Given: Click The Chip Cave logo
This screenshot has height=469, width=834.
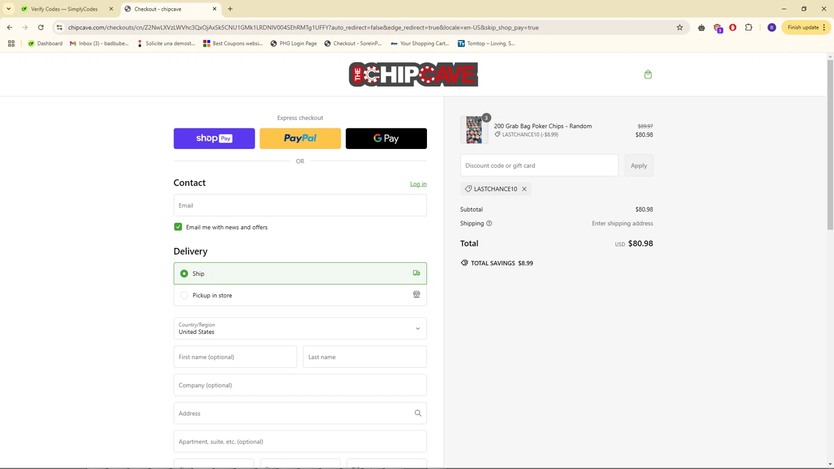Looking at the screenshot, I should point(413,74).
